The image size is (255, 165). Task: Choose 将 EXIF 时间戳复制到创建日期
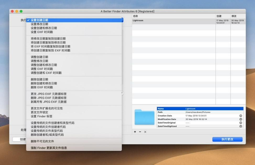(74, 47)
